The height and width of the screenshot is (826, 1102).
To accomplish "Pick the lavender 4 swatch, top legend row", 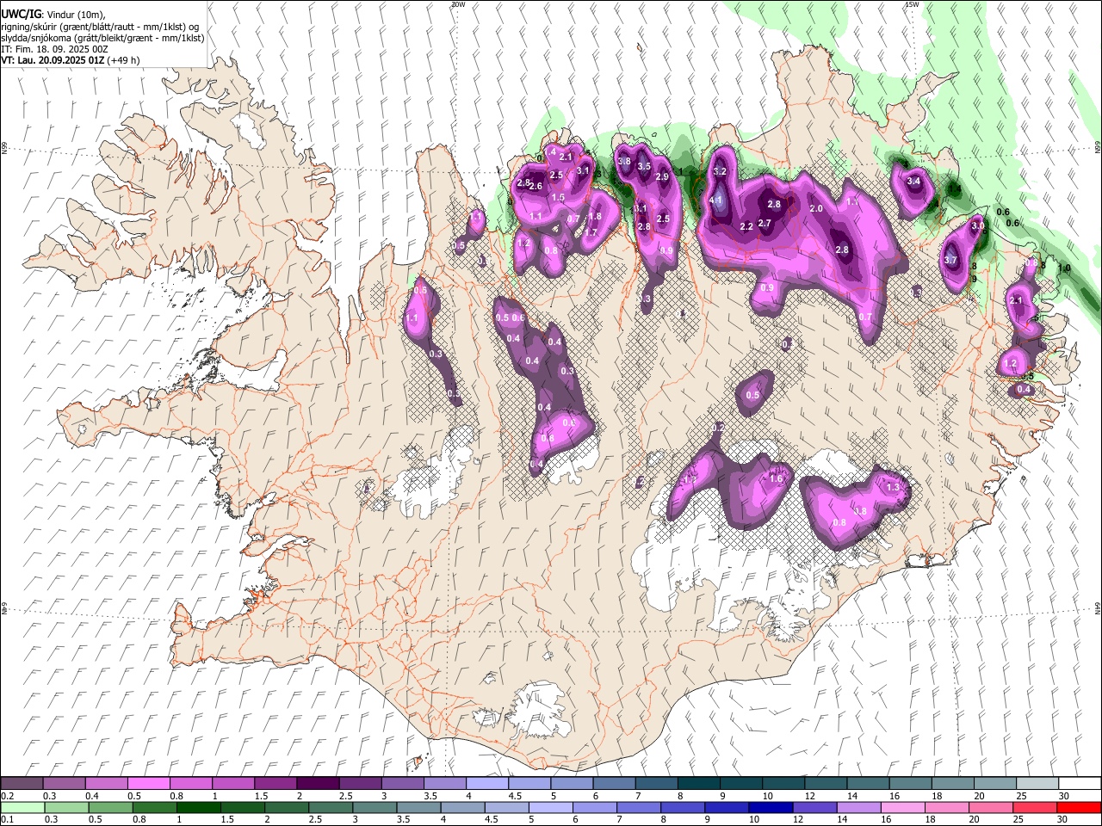I will tap(487, 783).
